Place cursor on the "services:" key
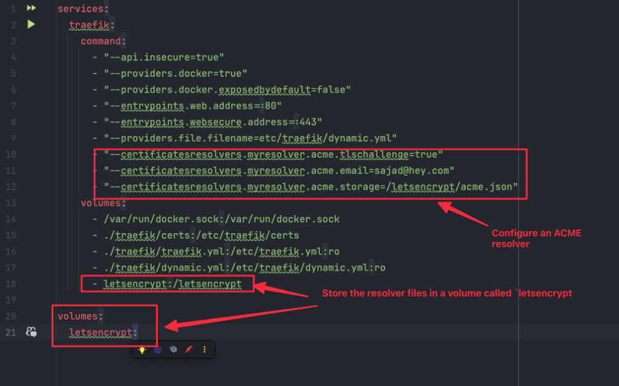The width and height of the screenshot is (619, 386). [x=83, y=8]
